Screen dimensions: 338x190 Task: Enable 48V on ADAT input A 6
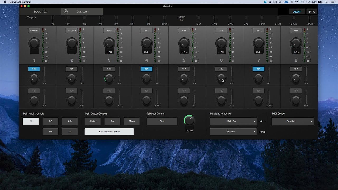[x=221, y=69]
